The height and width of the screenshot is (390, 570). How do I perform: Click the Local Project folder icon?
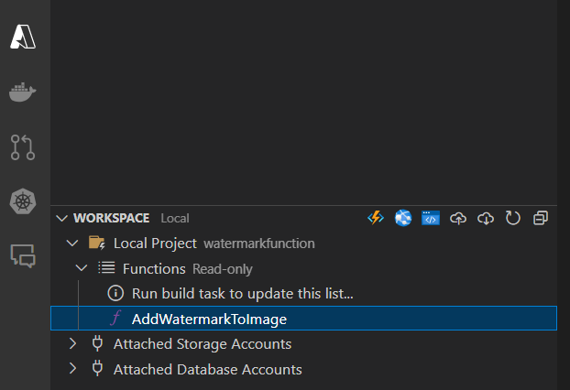[x=97, y=243]
